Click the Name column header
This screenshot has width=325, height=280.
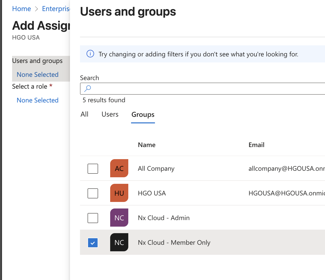[x=147, y=145]
